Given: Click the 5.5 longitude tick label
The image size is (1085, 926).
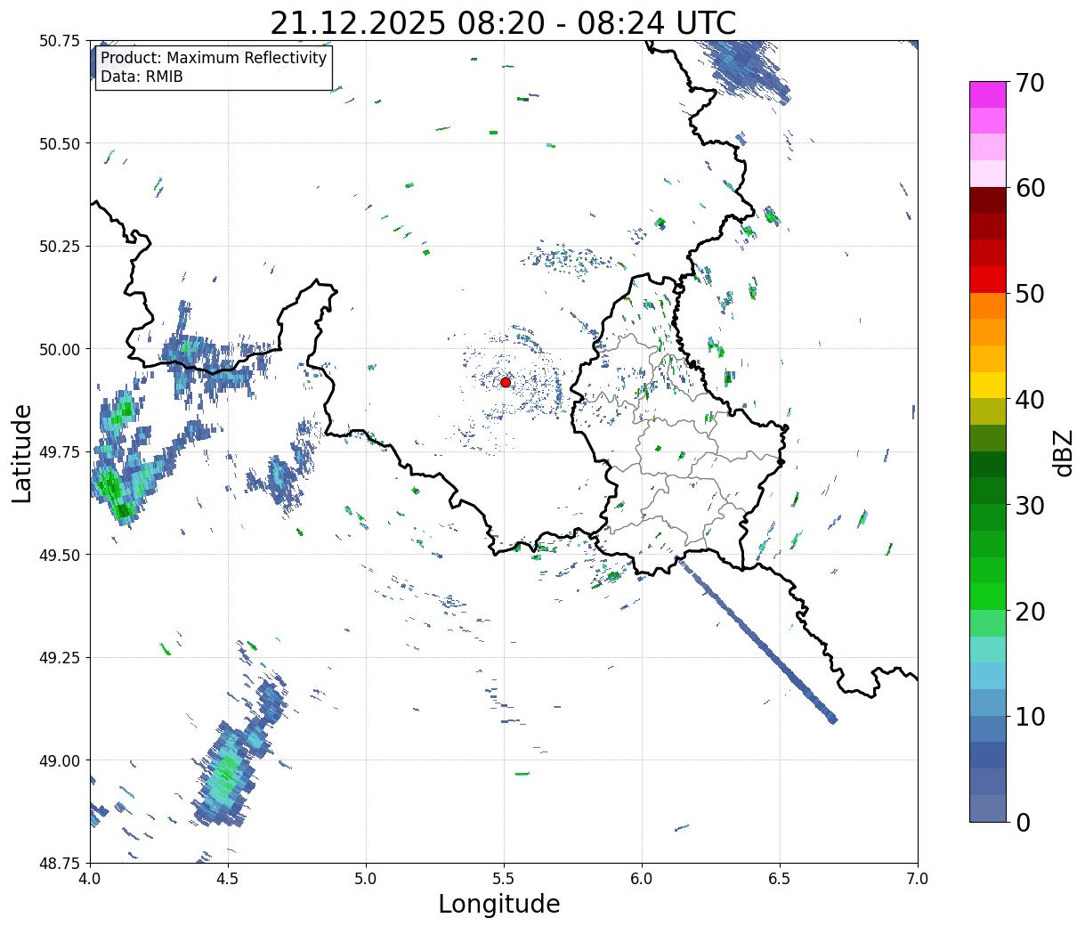Looking at the screenshot, I should click(504, 879).
